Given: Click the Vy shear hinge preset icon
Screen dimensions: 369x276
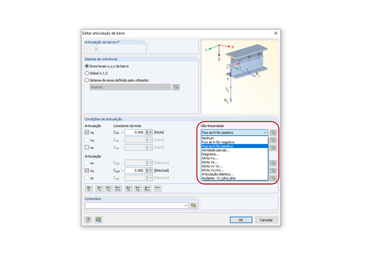Looking at the screenshot, I should pos(100,188).
